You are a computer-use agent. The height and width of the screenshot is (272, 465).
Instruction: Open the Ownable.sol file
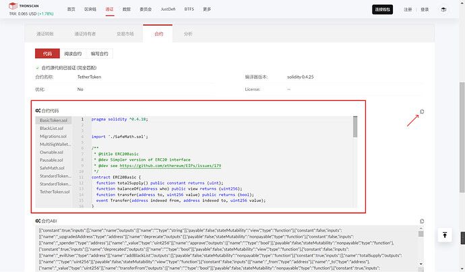(52, 152)
